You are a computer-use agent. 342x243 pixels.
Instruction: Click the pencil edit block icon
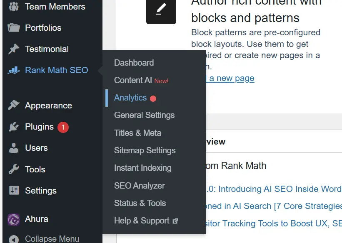(x=161, y=9)
